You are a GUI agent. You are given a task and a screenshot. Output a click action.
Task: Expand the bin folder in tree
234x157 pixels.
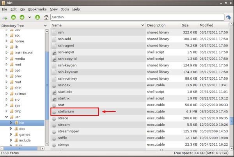point(11,123)
